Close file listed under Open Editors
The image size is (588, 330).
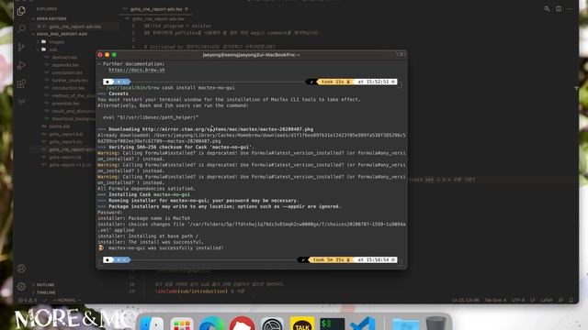point(39,27)
